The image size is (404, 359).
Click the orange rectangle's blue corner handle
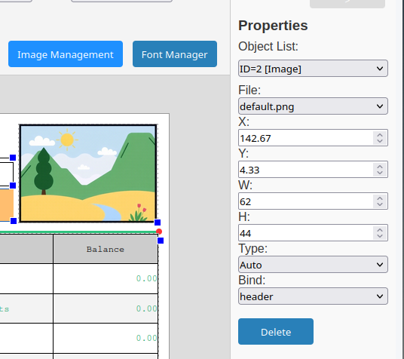click(x=14, y=221)
